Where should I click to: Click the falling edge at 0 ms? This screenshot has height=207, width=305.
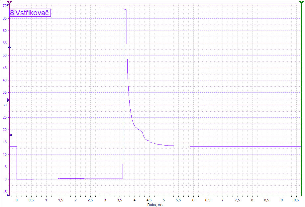tap(17, 163)
